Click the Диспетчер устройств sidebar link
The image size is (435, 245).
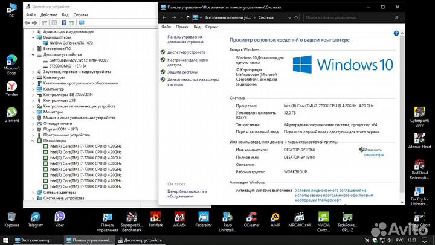[186, 52]
